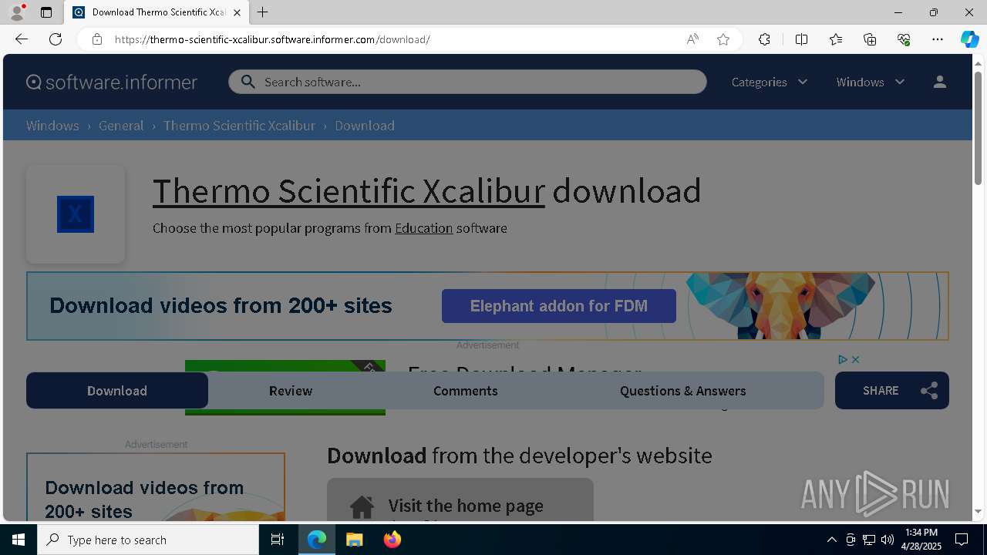This screenshot has width=987, height=555.
Task: Click the address bar URL
Action: tap(272, 39)
